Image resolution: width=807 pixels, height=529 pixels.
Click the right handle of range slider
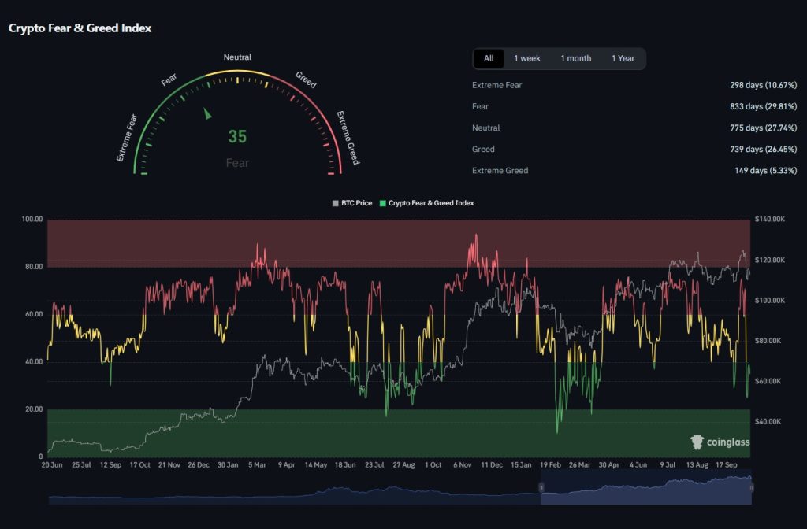[751, 488]
